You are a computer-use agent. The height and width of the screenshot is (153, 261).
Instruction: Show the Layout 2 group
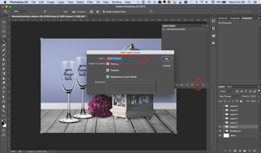[x=220, y=123]
